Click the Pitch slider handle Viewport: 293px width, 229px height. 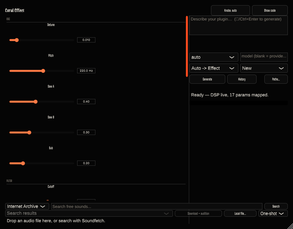[43, 71]
